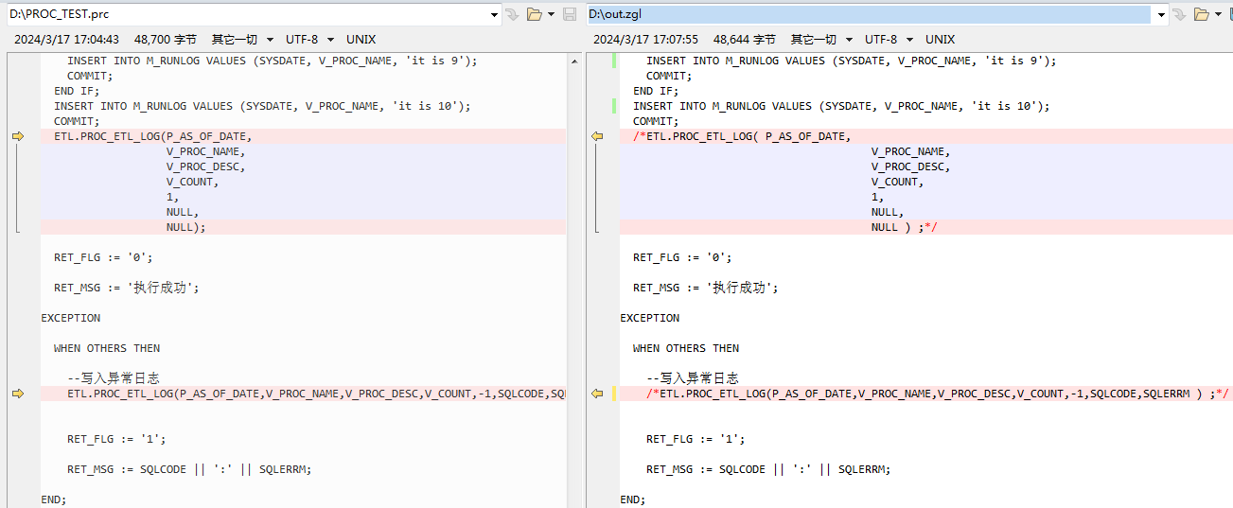Click right pane line NULL ) ;*/
The height and width of the screenshot is (508, 1233).
904,227
